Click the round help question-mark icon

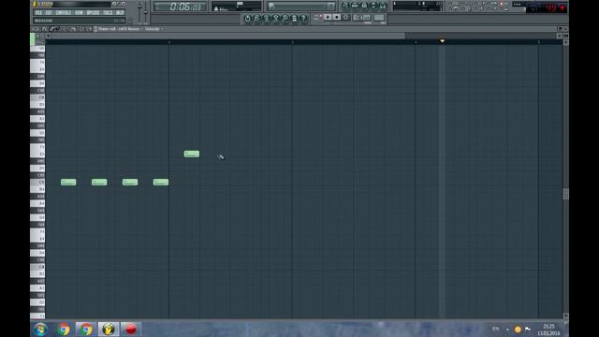303,18
